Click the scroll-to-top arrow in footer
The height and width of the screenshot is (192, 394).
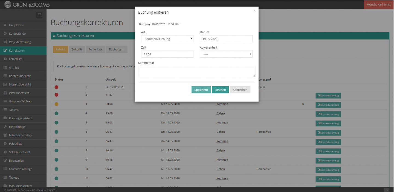[387, 190]
